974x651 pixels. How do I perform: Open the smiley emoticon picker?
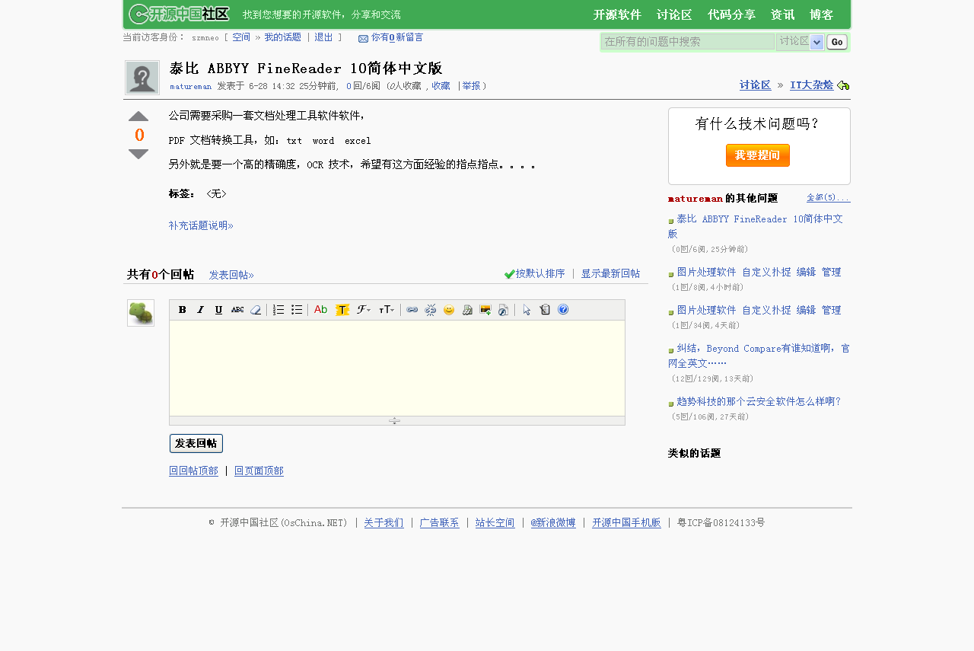[x=449, y=310]
